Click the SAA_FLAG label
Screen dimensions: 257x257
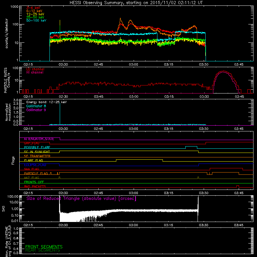pyautogui.click(x=31, y=169)
